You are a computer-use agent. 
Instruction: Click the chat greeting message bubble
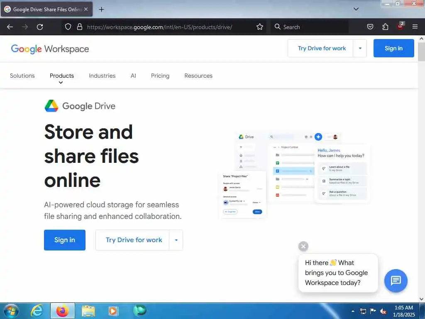click(x=338, y=273)
